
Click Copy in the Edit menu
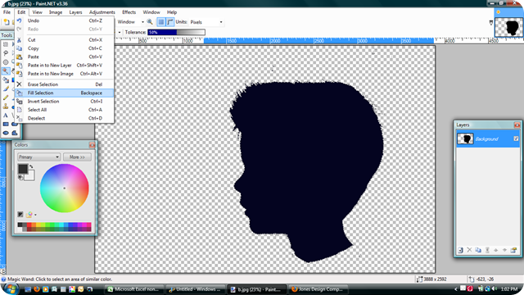[x=64, y=48]
